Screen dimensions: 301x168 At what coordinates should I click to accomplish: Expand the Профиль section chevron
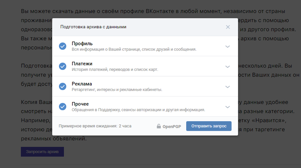click(x=228, y=46)
